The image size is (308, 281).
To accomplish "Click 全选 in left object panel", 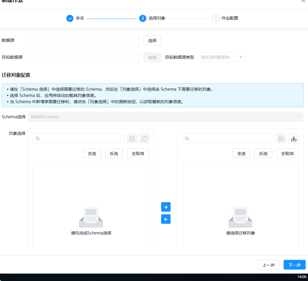I will tap(92, 153).
